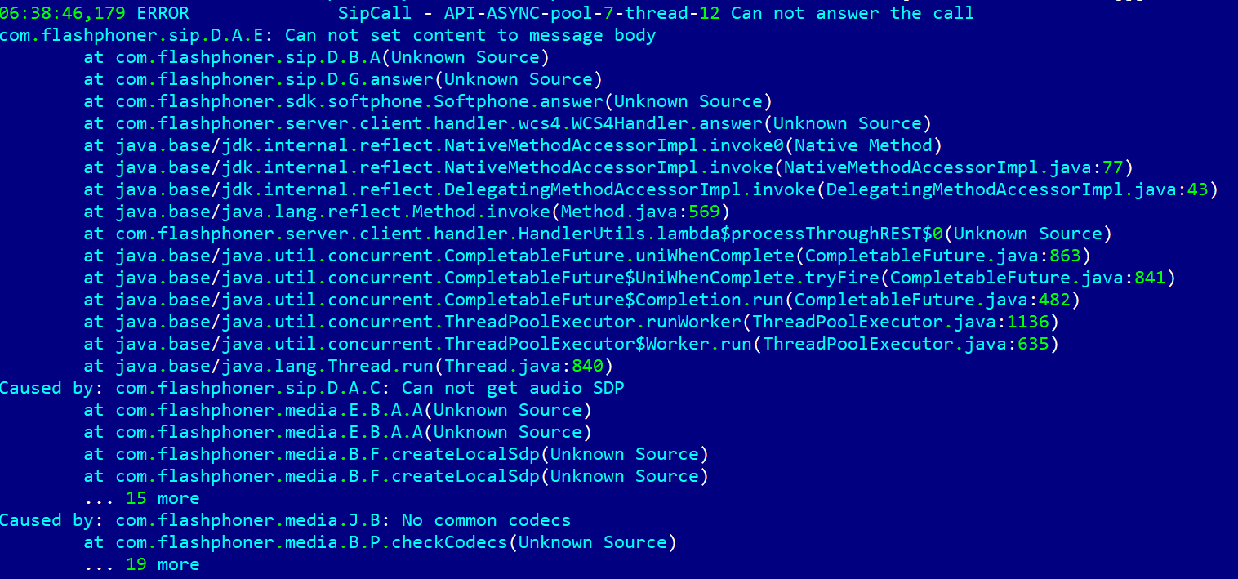Click the CompletableFuture.java:863 reference
1238x579 pixels.
(942, 256)
